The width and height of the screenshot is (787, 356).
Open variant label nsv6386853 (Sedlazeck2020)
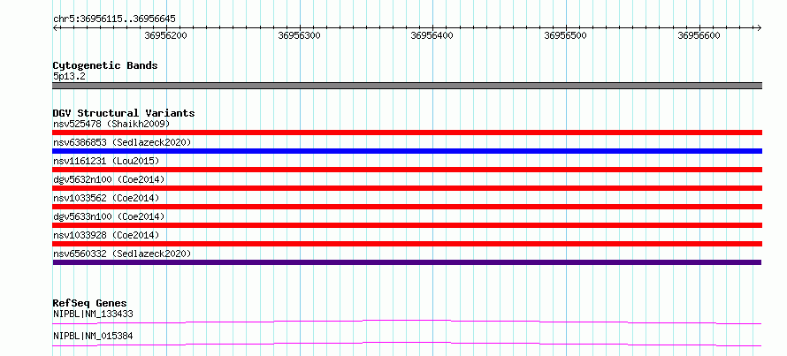point(122,142)
